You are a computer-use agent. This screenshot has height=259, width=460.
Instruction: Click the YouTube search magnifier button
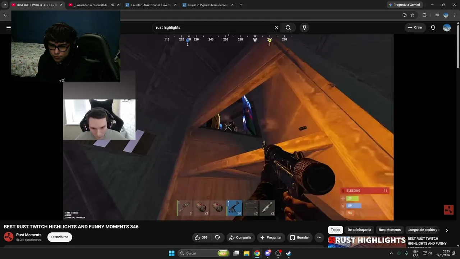(288, 28)
